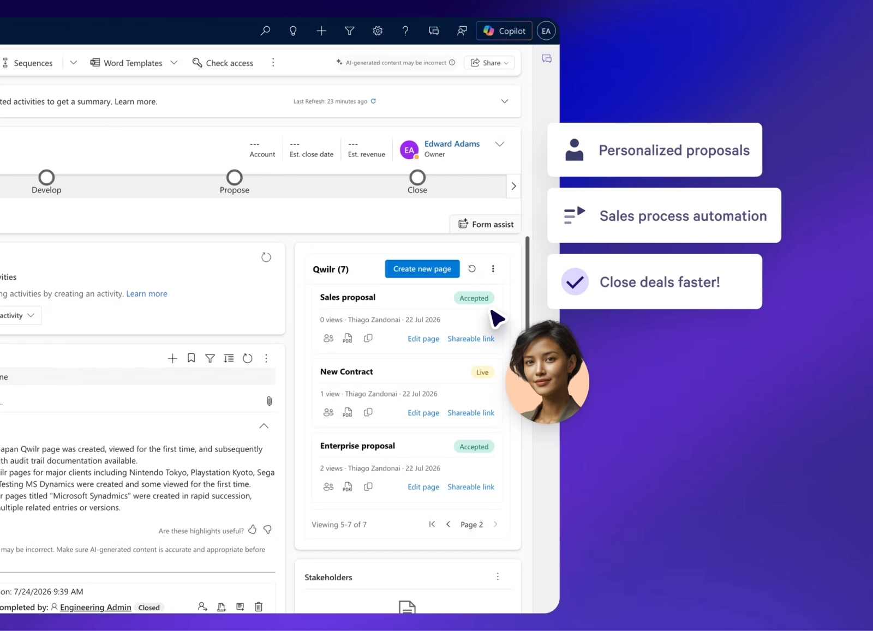
Task: Clone the Sales proposal page
Action: 368,338
